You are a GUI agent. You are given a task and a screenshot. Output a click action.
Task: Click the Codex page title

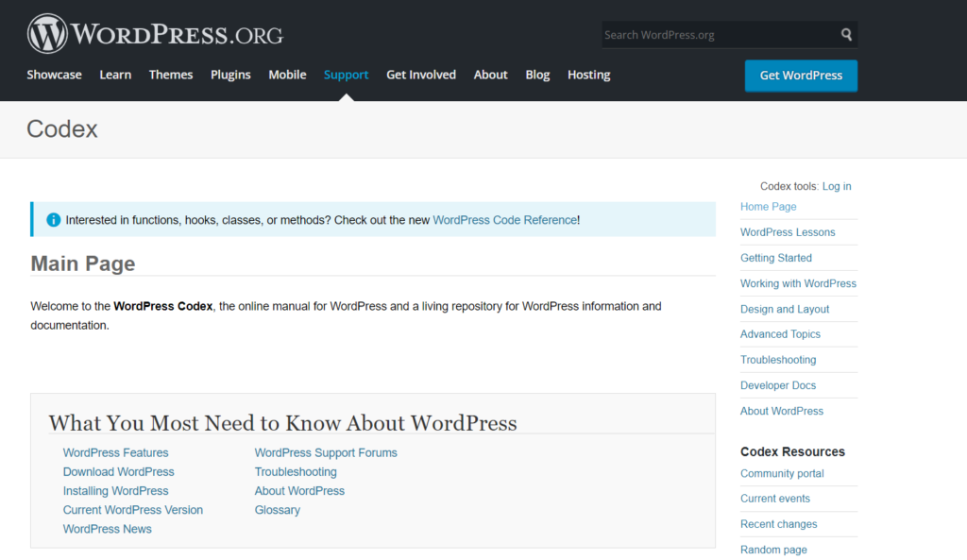tap(62, 128)
